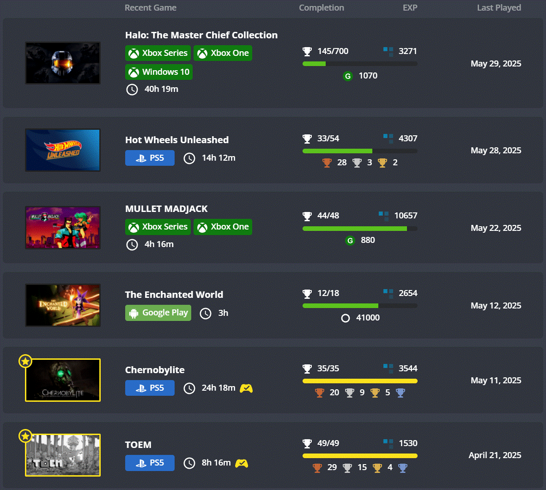Sort by the EXP column header
The height and width of the screenshot is (490, 546).
(410, 8)
